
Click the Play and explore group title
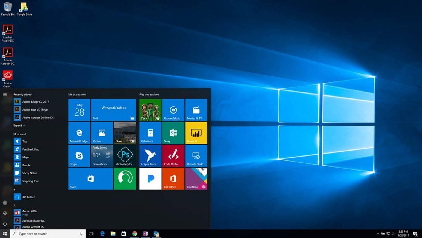149,94
